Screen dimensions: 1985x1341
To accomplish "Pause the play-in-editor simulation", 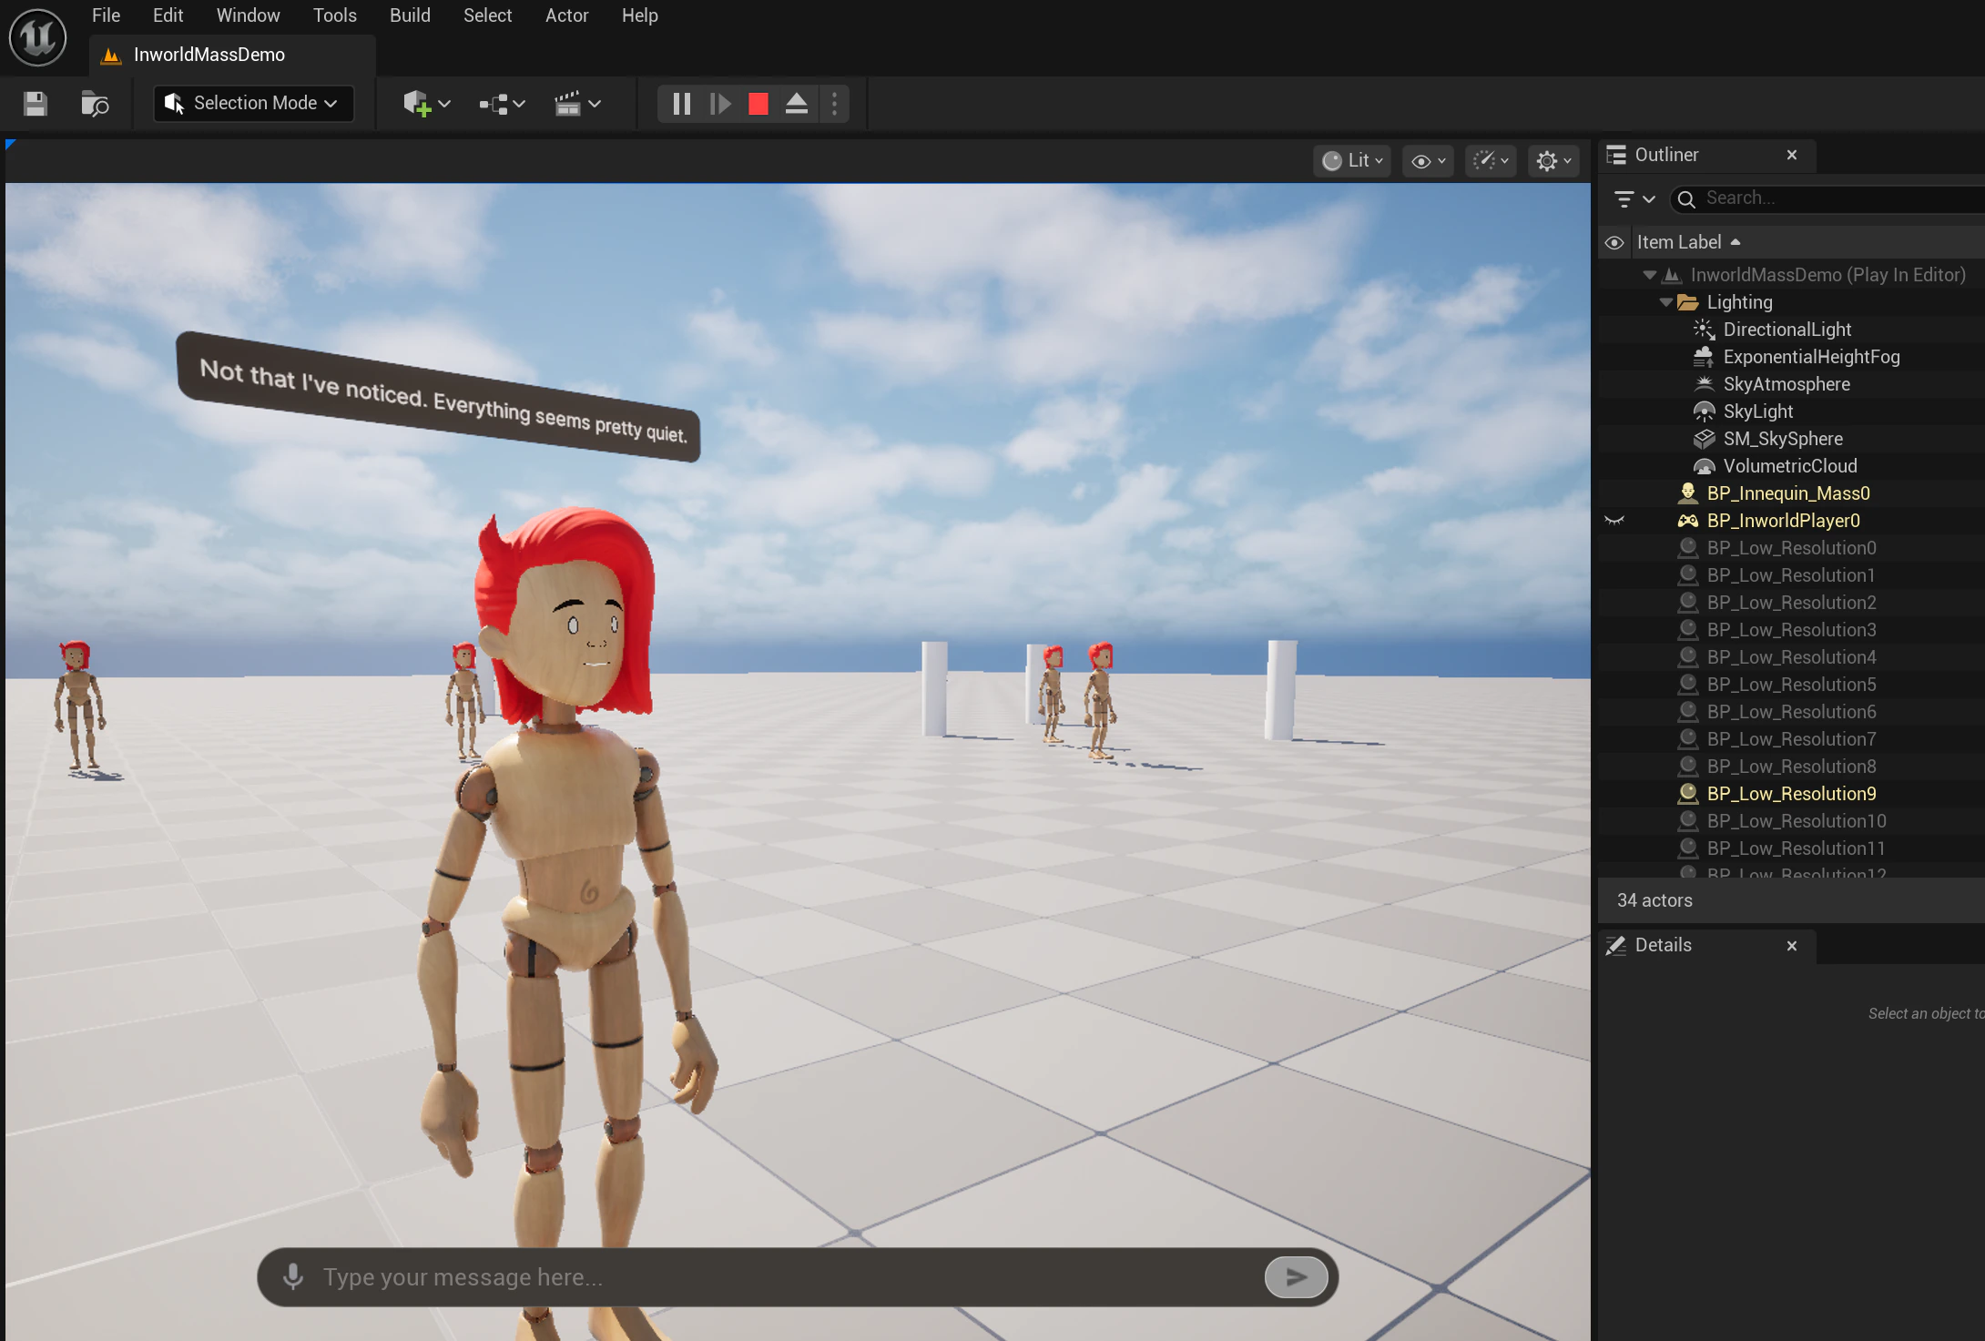I will [x=681, y=104].
